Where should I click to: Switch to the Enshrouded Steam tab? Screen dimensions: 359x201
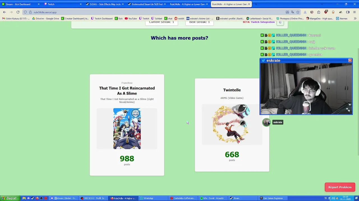[x=147, y=4]
